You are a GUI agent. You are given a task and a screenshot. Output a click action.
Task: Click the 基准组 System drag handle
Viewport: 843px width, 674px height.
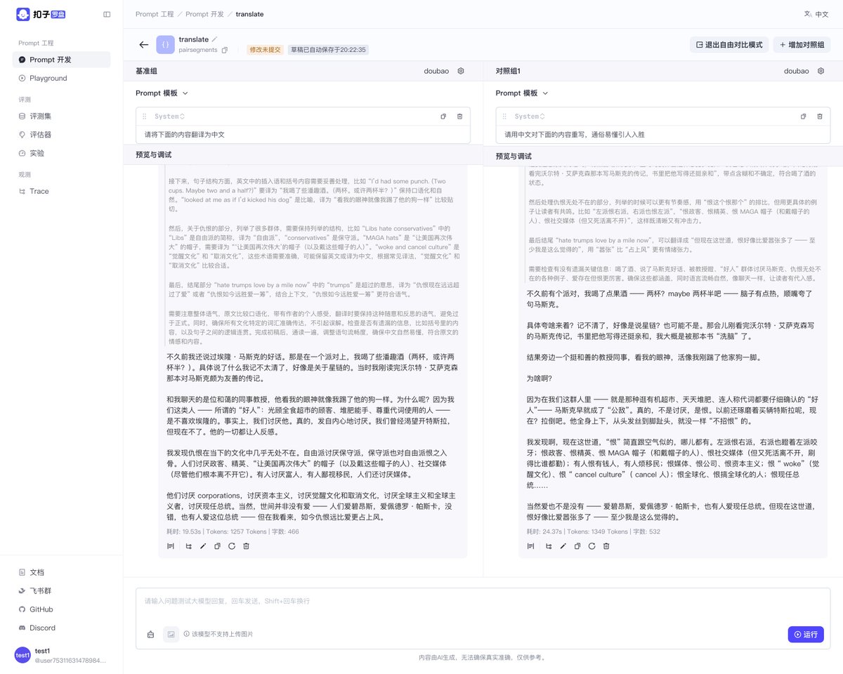click(145, 117)
